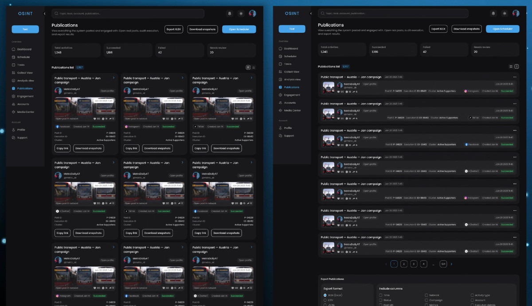Viewport: 532px width, 306px height.
Task: Open the user avatar in grid-view window header
Action: click(x=253, y=14)
